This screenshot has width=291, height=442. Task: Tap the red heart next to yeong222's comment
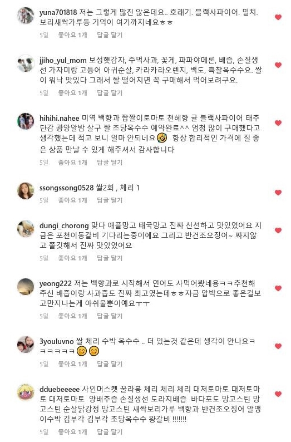click(278, 288)
